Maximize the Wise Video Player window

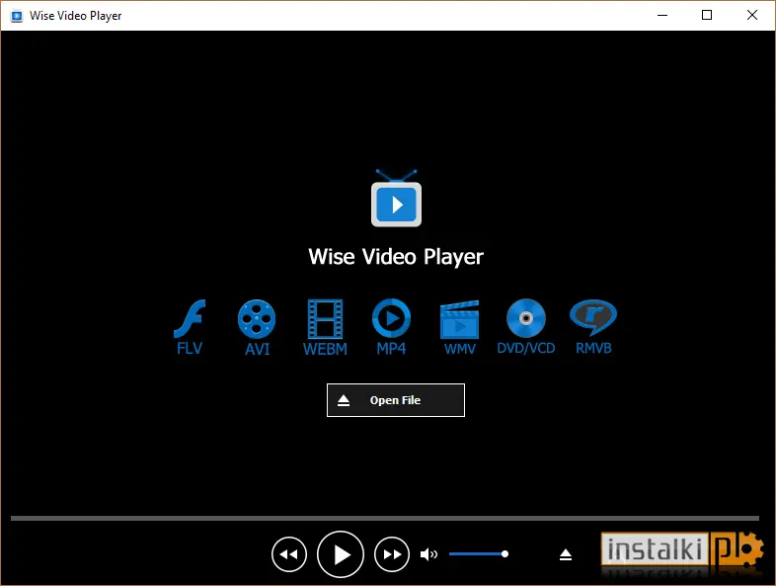[707, 16]
